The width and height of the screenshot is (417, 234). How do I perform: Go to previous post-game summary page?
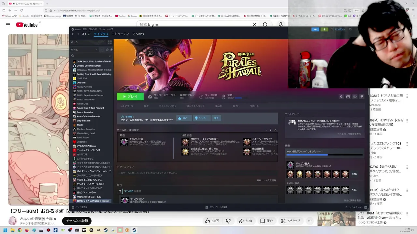(266, 130)
